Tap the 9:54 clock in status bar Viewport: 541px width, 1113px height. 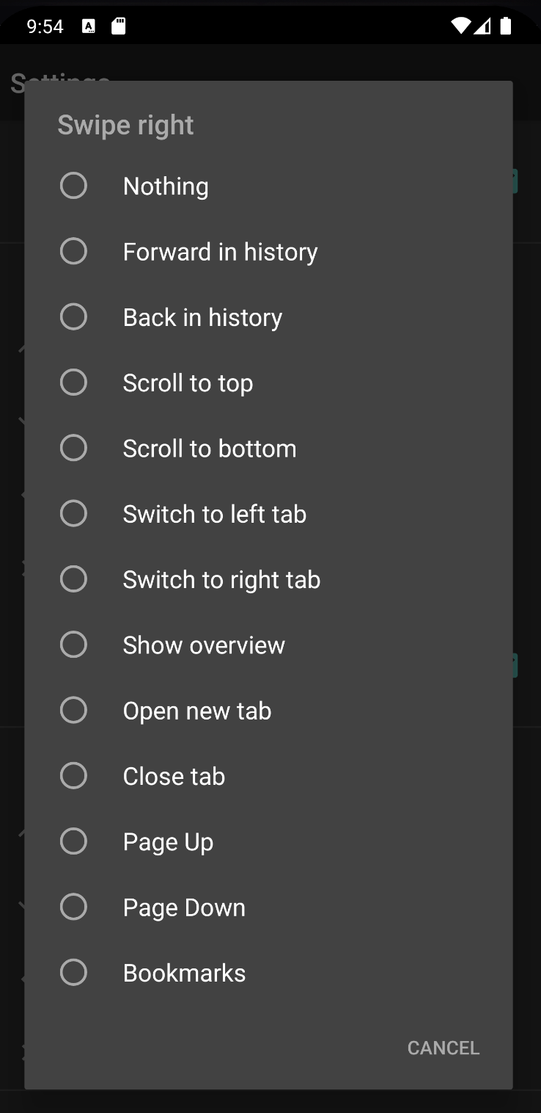(x=45, y=27)
